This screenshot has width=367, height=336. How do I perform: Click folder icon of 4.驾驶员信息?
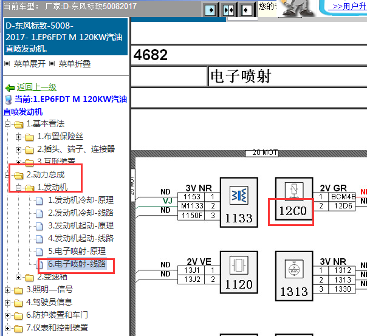coord(18,303)
